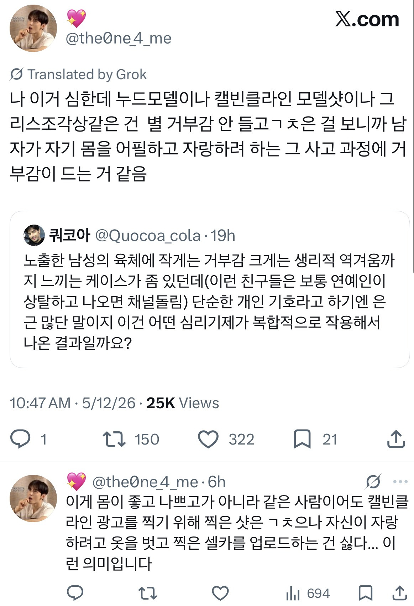This screenshot has width=414, height=606.
Task: Open @Quocoa_cola quoted author handle
Action: click(x=148, y=236)
